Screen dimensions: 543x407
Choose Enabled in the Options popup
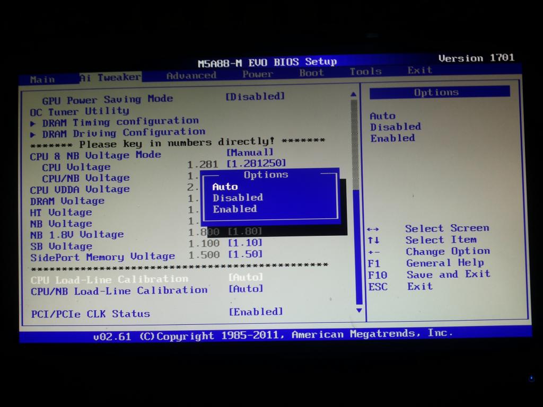tap(235, 209)
